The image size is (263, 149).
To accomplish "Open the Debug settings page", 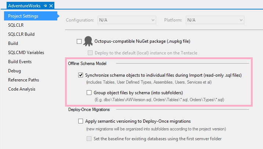I will pos(14,71).
